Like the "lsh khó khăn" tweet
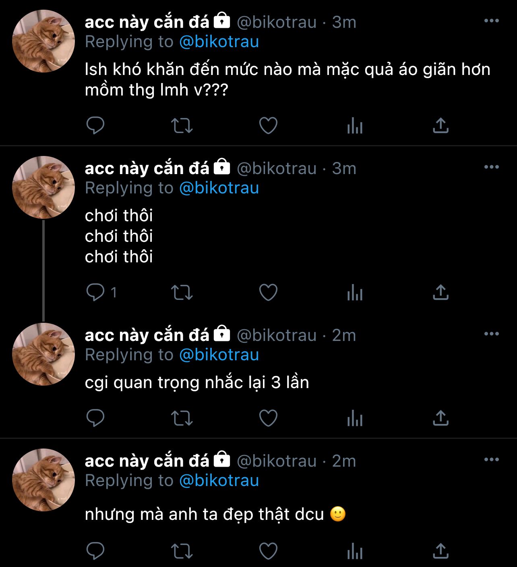 click(x=268, y=126)
